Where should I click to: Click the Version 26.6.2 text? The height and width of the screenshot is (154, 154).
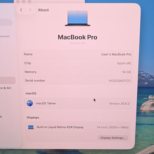point(119,104)
